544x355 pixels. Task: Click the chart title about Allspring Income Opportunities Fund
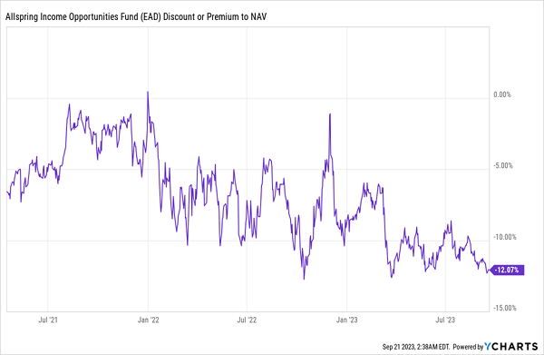136,16
